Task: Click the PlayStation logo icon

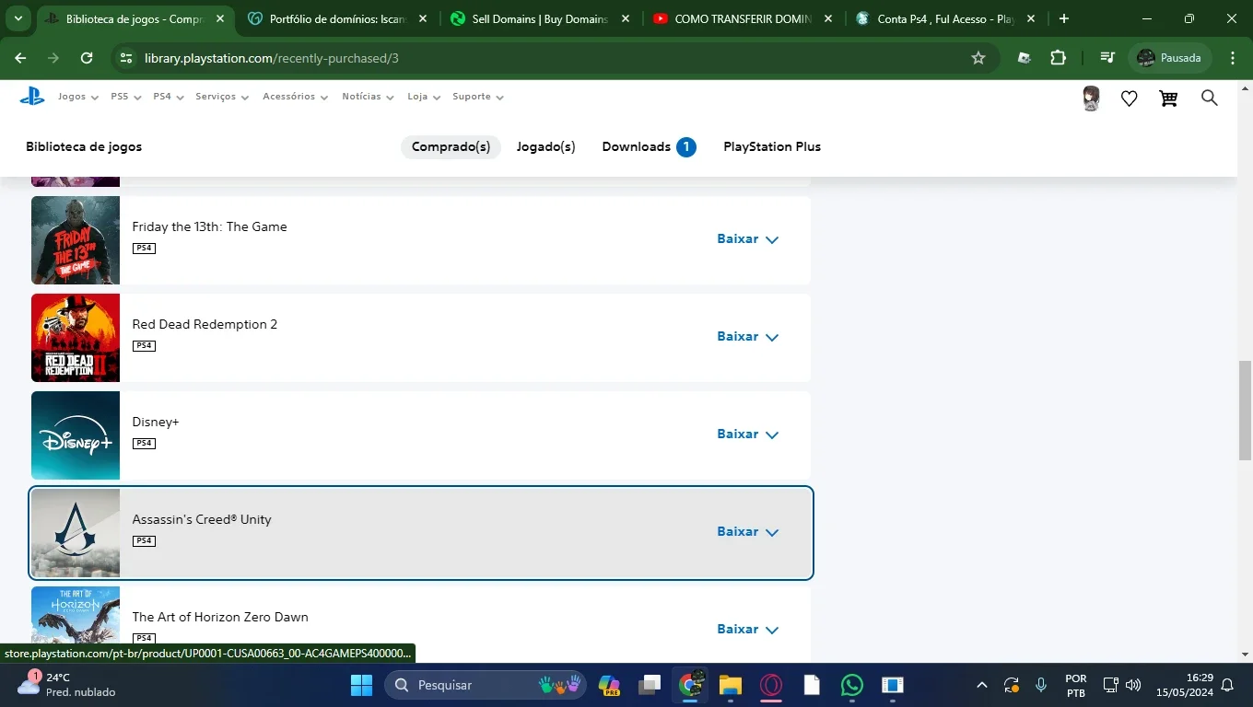Action: coord(32,96)
